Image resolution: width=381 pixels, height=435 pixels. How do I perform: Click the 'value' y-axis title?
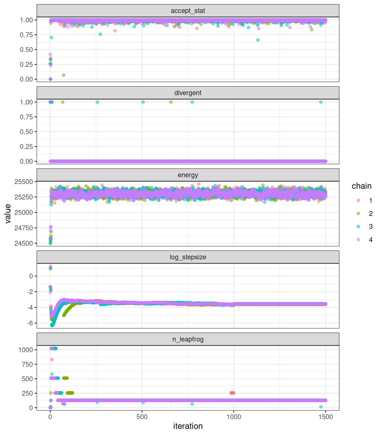(8, 214)
